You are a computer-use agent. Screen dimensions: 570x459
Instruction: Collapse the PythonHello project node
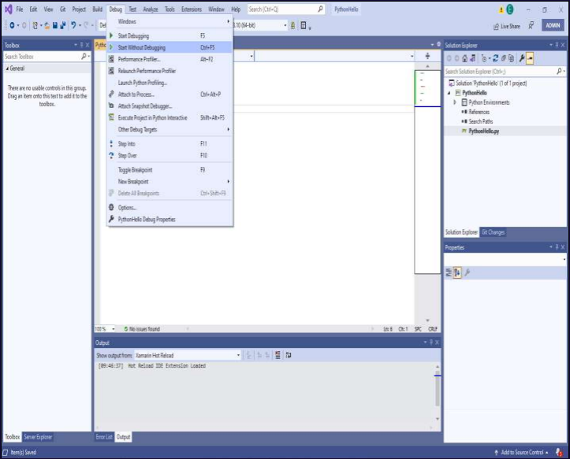[449, 93]
